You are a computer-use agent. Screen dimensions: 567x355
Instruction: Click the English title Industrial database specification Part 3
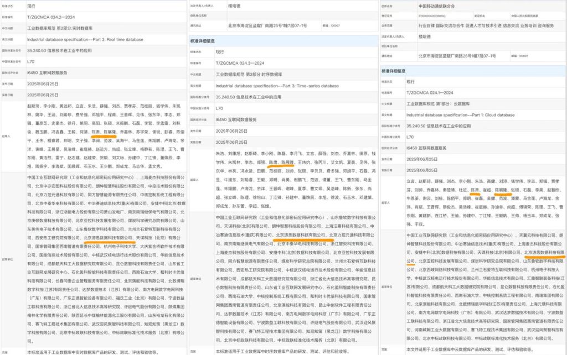click(277, 86)
